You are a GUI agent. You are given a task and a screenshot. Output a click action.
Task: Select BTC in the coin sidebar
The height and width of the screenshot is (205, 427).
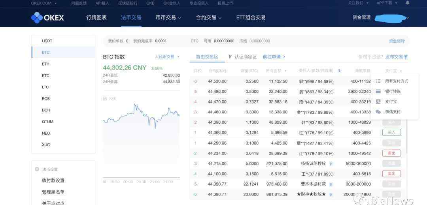click(63, 53)
